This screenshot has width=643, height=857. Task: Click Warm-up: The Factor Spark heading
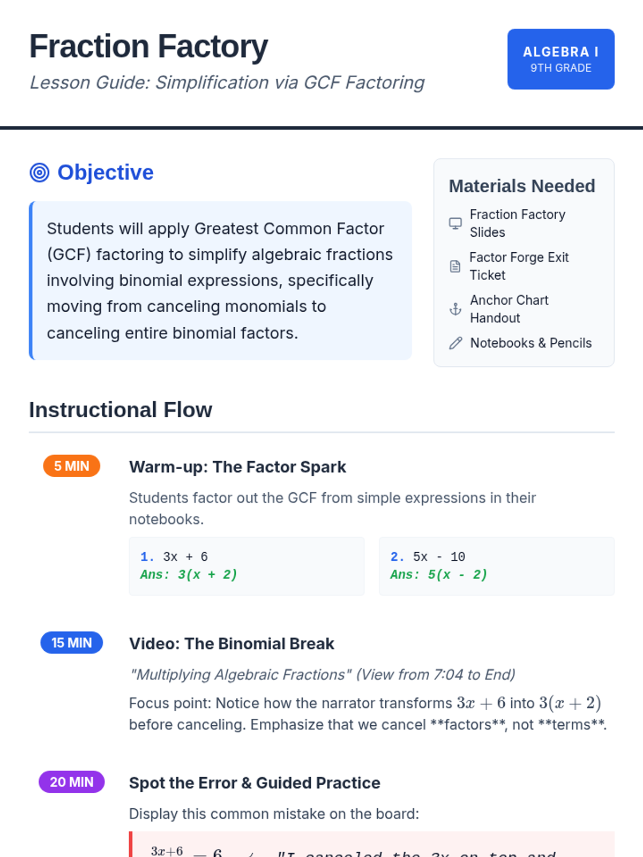tap(237, 467)
